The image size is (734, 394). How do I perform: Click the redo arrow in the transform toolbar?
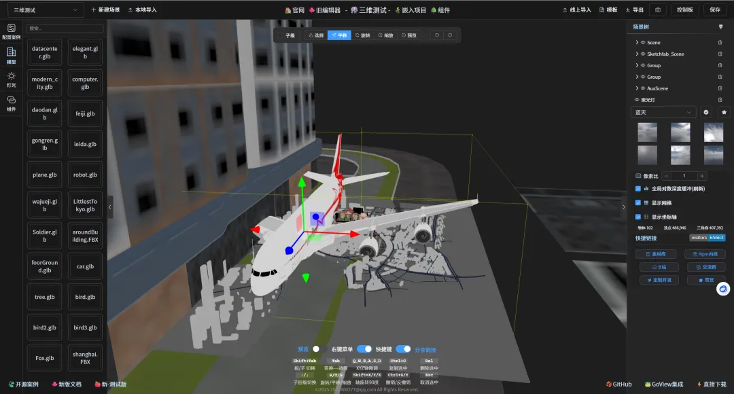[x=450, y=35]
